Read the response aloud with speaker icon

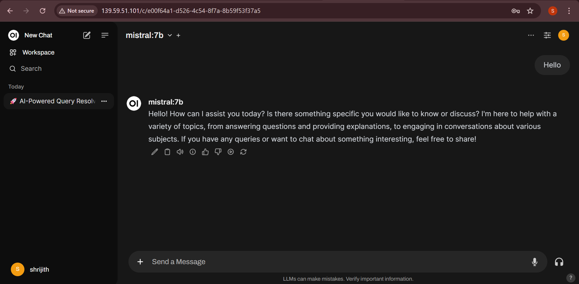click(x=180, y=152)
